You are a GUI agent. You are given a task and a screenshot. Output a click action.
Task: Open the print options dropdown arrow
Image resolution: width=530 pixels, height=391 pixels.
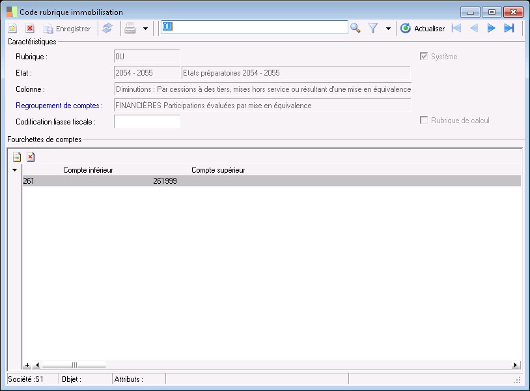click(x=145, y=29)
